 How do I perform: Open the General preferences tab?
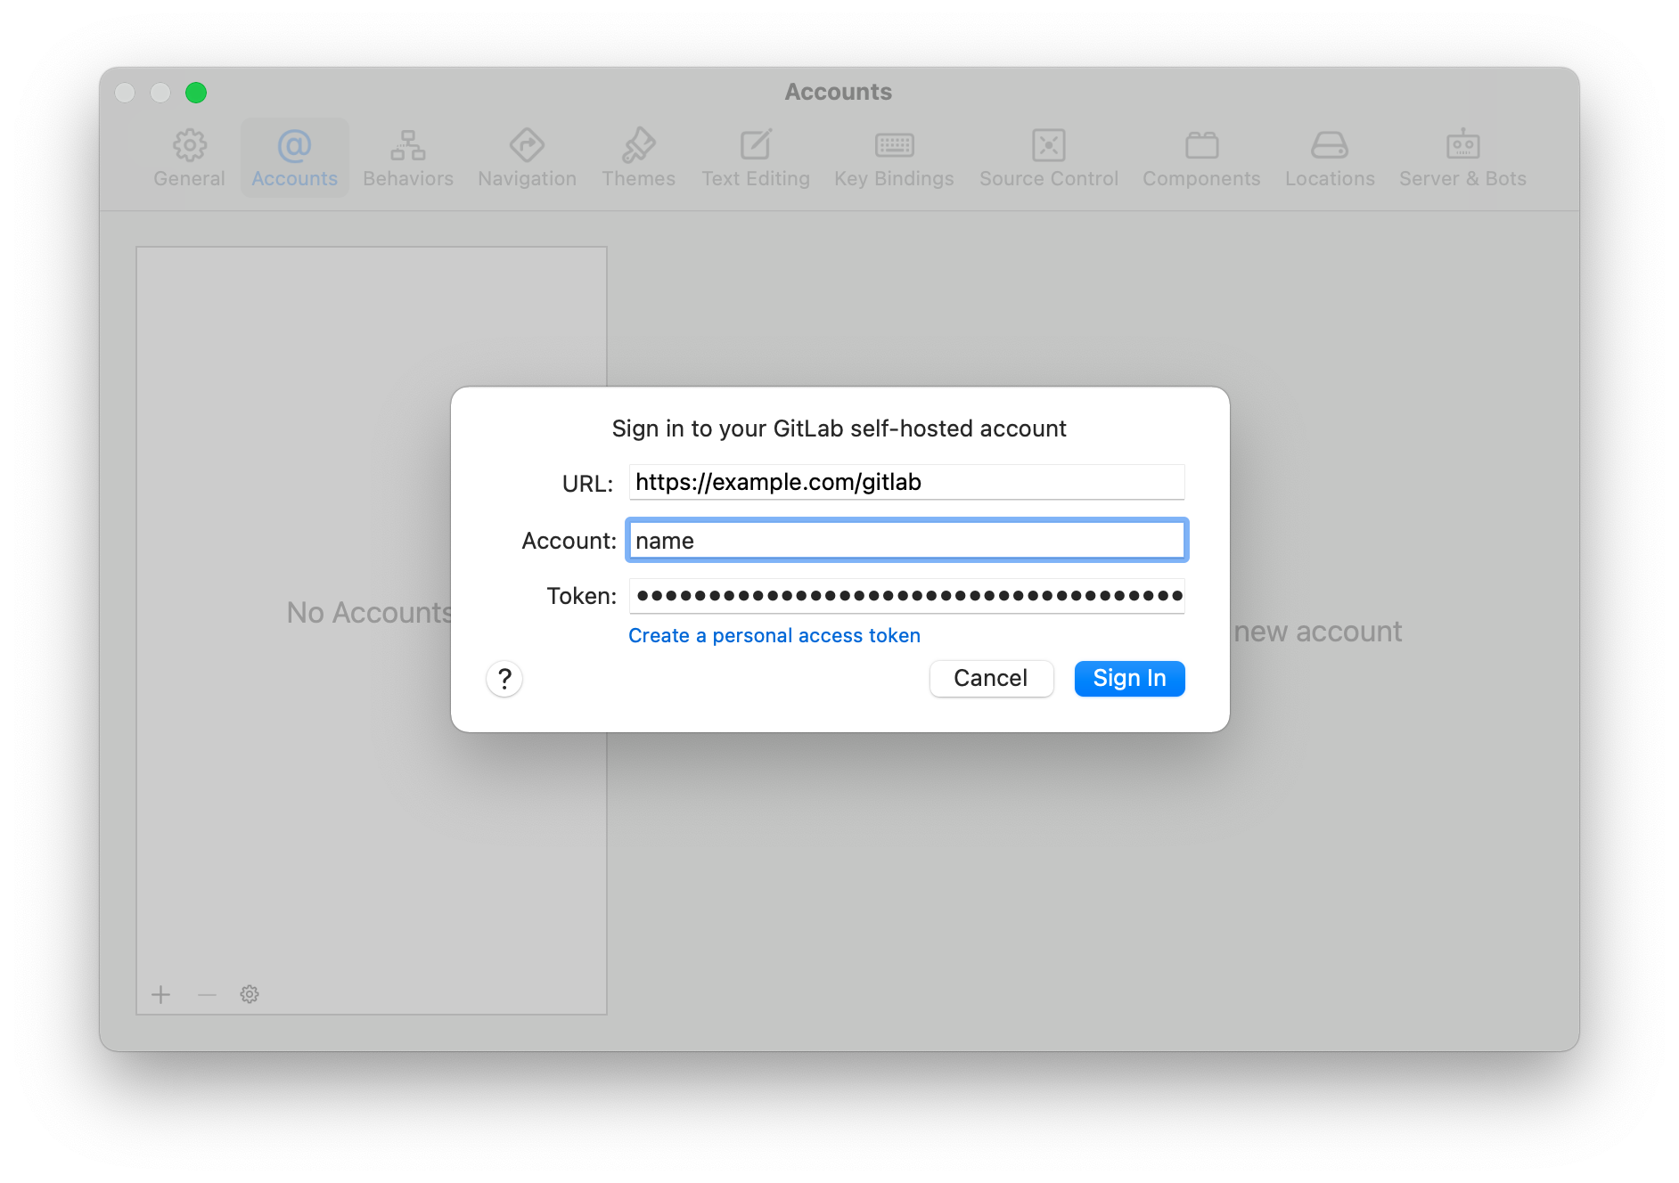pos(189,158)
